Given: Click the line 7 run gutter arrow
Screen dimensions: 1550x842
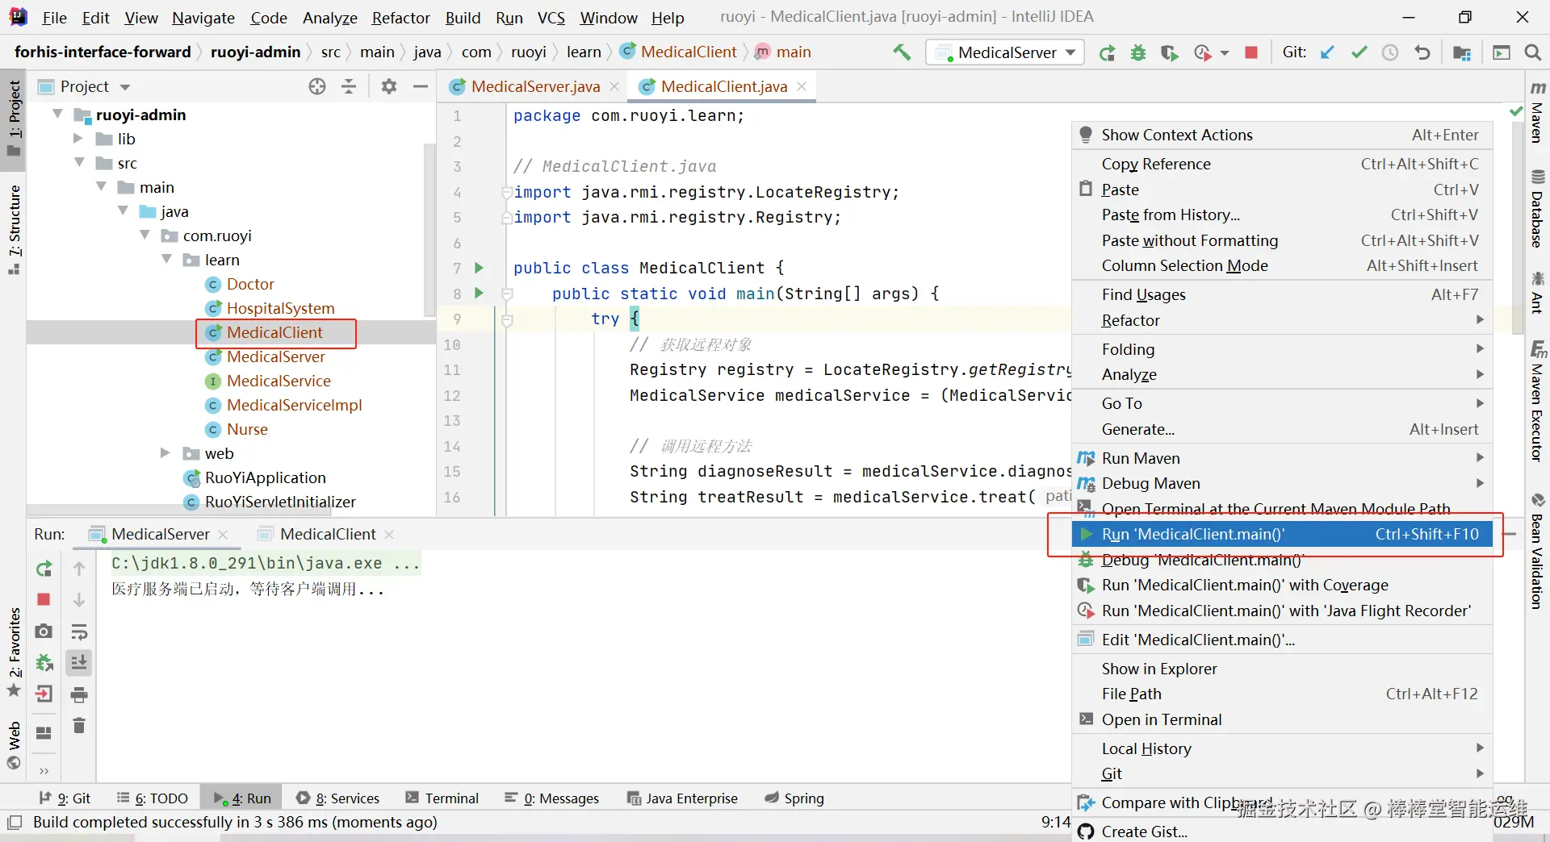Looking at the screenshot, I should [479, 268].
